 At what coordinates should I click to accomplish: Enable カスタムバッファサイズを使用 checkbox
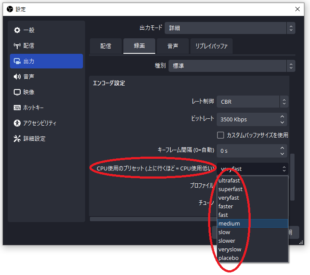pos(221,135)
